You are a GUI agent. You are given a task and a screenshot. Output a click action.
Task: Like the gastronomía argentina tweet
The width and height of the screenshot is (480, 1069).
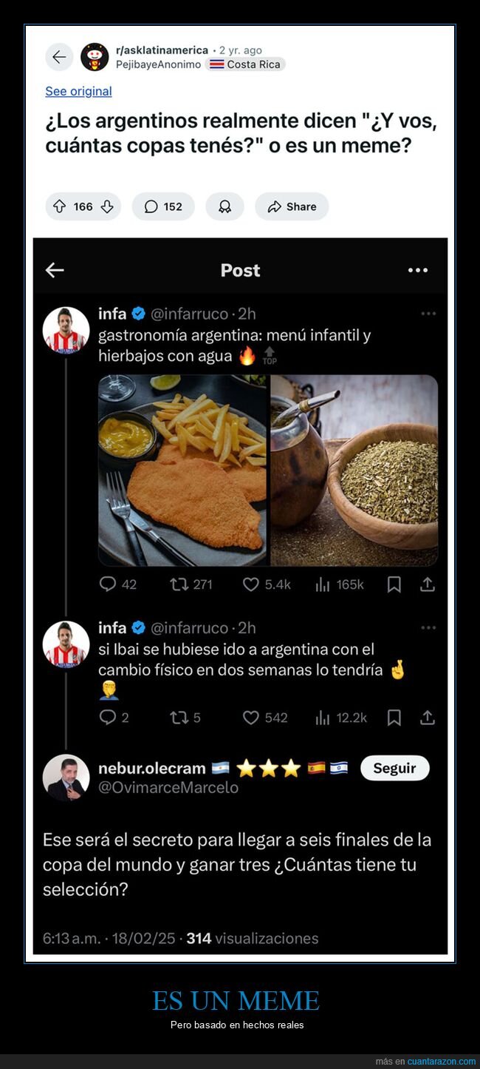(x=252, y=584)
